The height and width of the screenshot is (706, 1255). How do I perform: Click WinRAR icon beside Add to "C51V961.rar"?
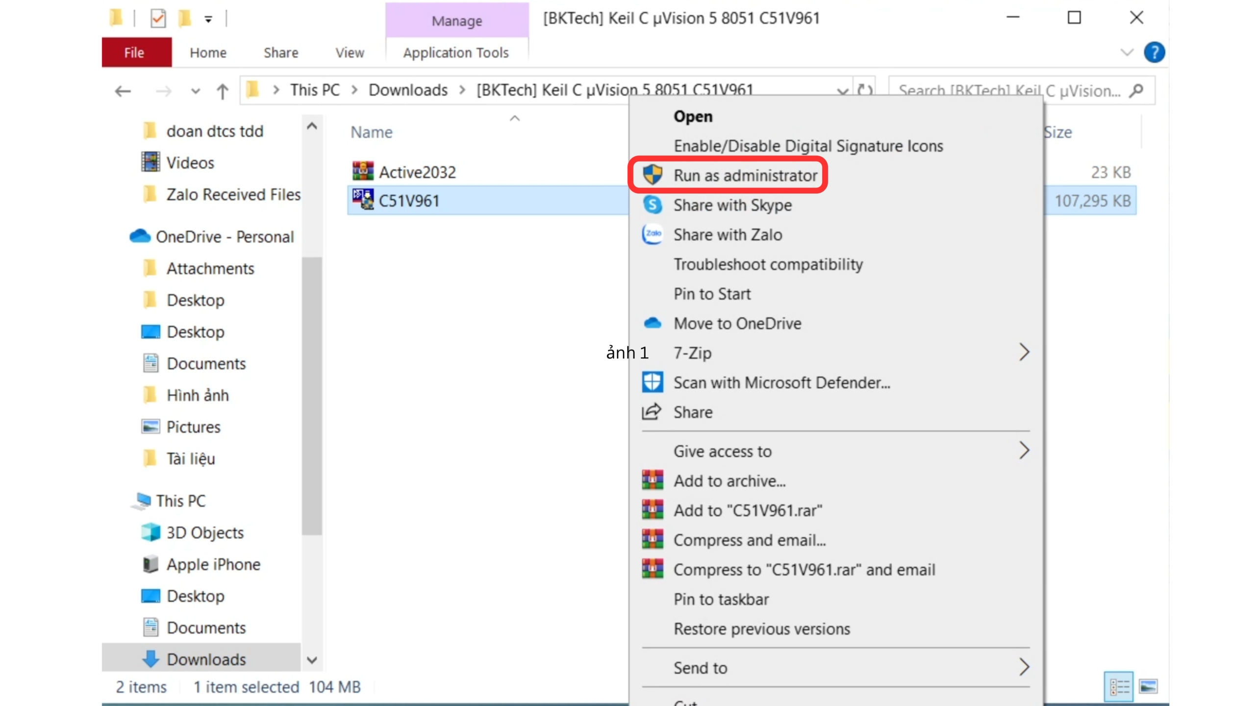653,510
